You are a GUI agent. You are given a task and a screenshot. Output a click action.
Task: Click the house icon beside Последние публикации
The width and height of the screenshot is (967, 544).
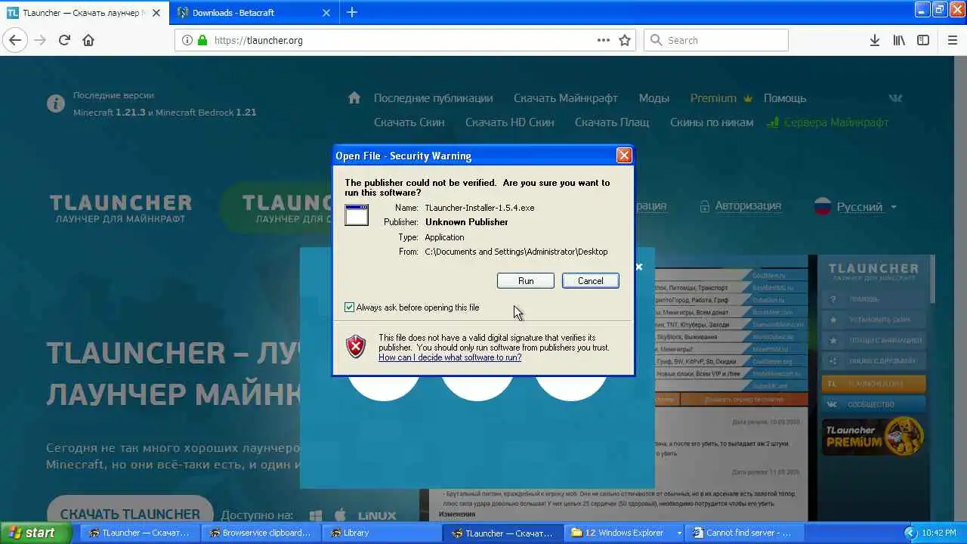pyautogui.click(x=354, y=98)
